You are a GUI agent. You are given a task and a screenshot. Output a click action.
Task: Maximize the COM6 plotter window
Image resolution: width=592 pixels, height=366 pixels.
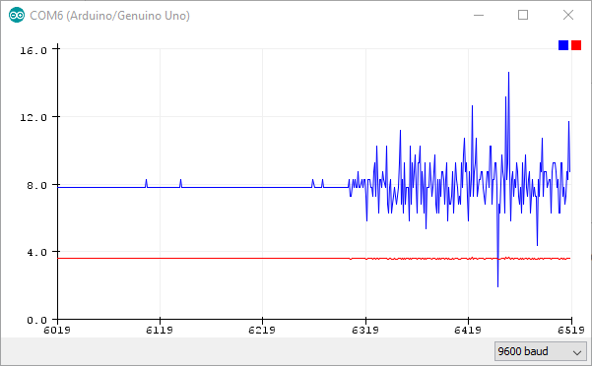[x=523, y=15]
